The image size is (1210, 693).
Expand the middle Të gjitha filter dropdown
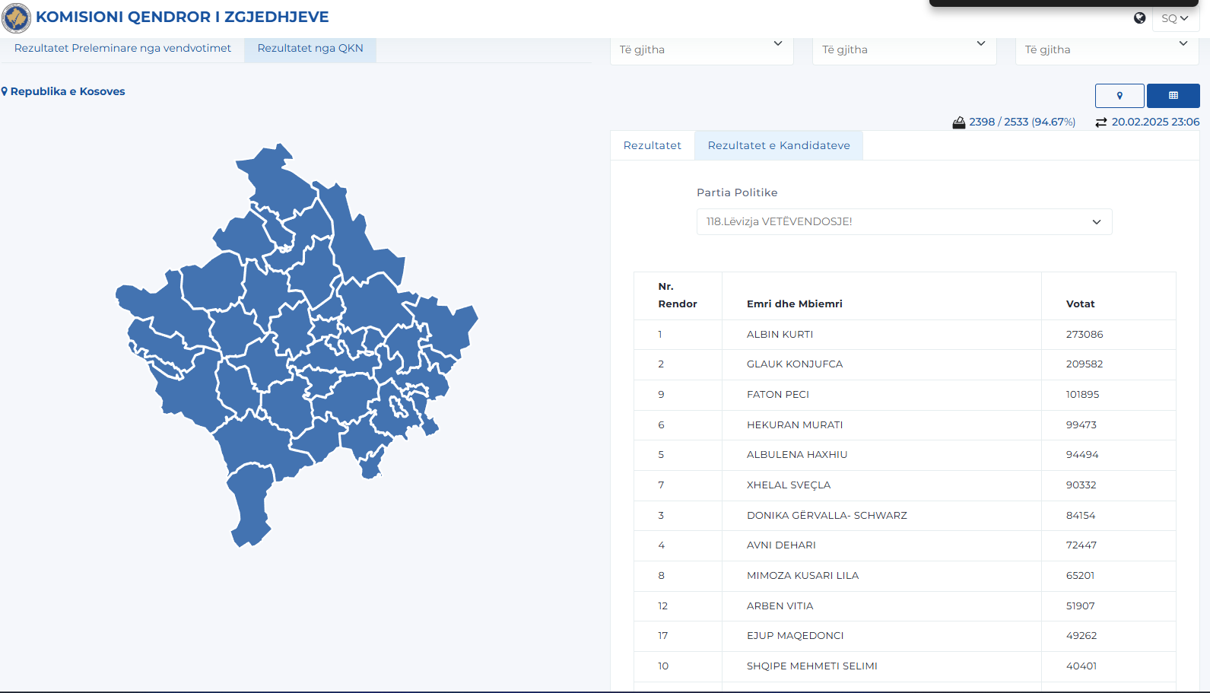point(904,49)
